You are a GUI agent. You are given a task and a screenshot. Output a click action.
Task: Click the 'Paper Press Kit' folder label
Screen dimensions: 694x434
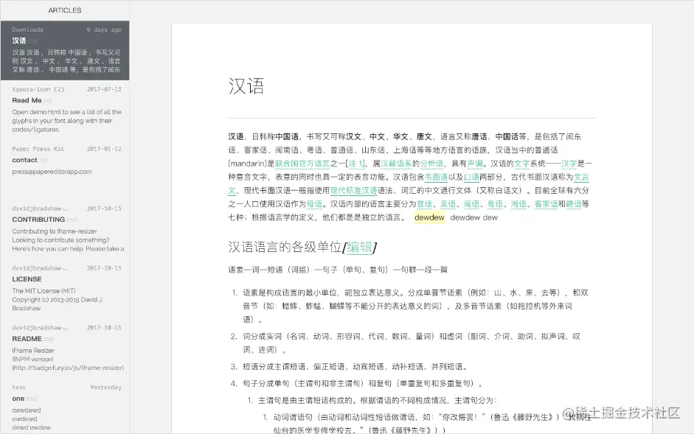tap(38, 149)
